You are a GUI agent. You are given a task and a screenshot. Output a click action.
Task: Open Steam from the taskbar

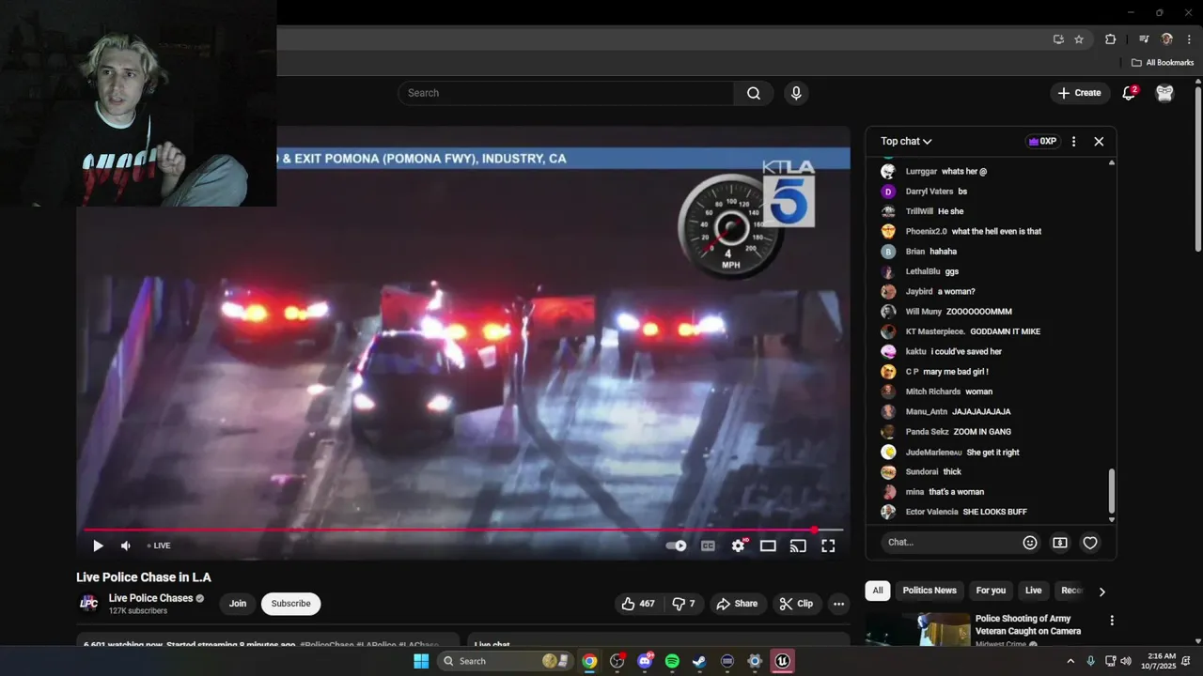pos(699,661)
